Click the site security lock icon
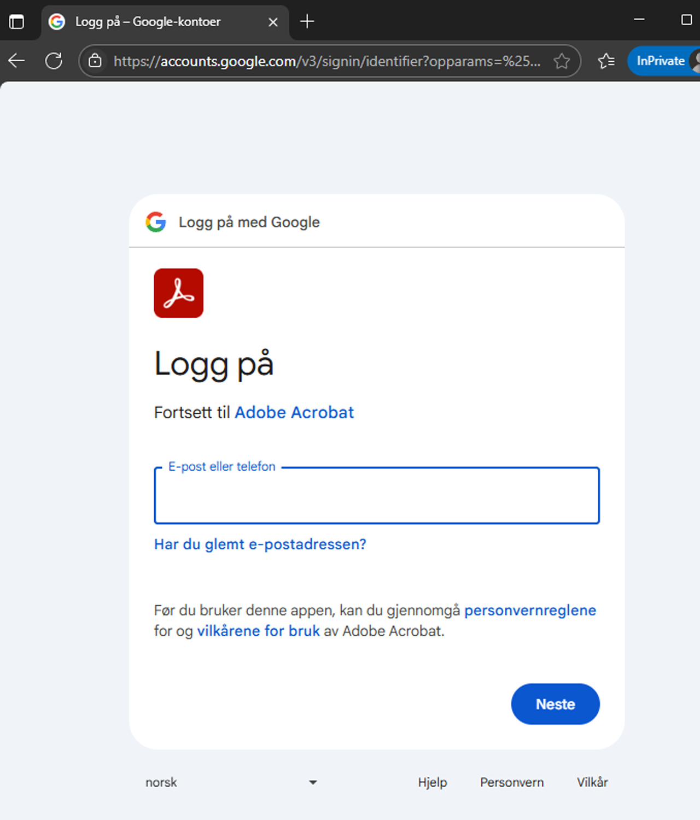The image size is (700, 820). (x=95, y=61)
